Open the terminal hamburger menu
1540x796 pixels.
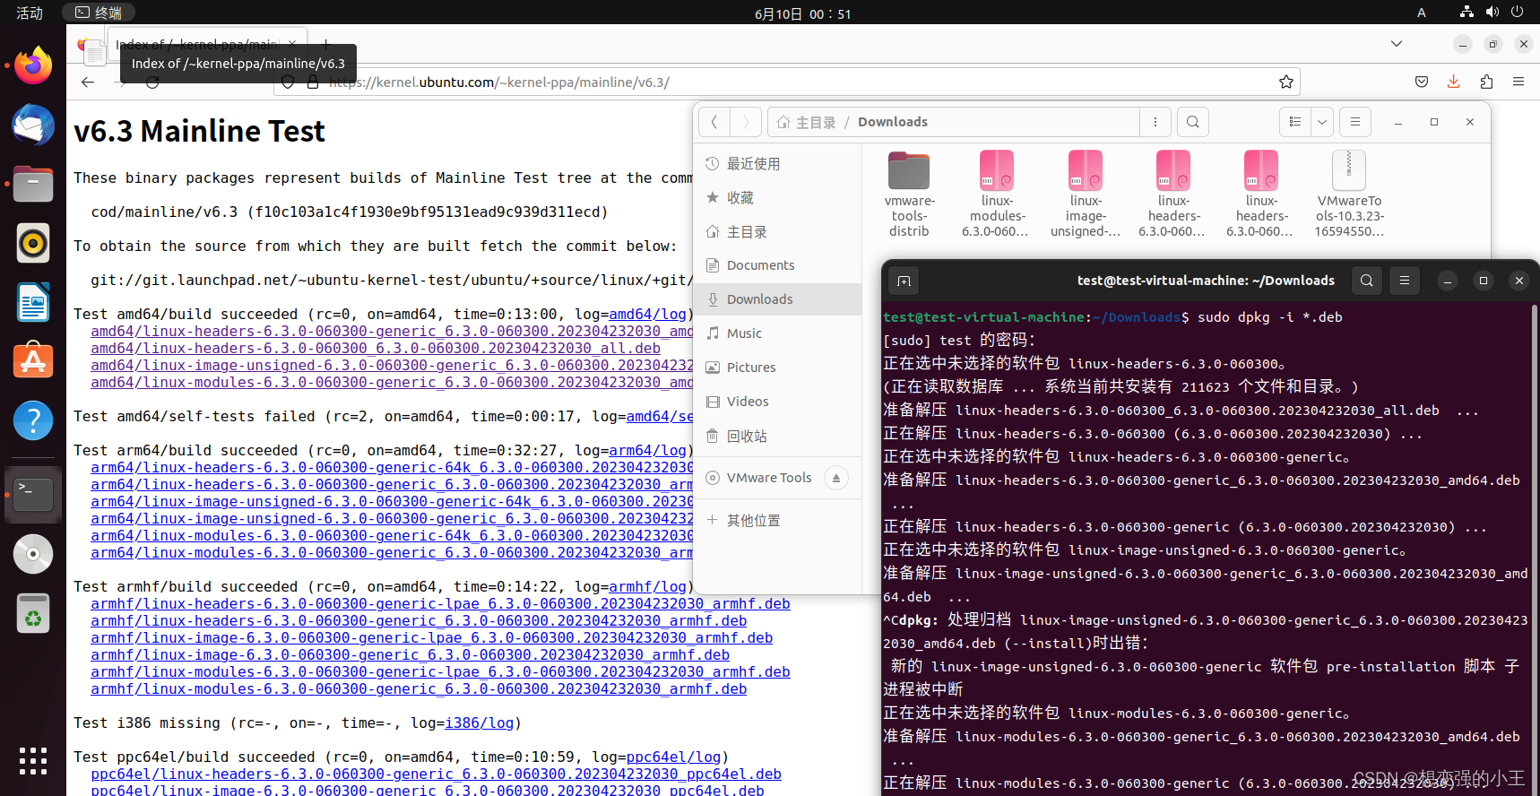(x=1405, y=281)
